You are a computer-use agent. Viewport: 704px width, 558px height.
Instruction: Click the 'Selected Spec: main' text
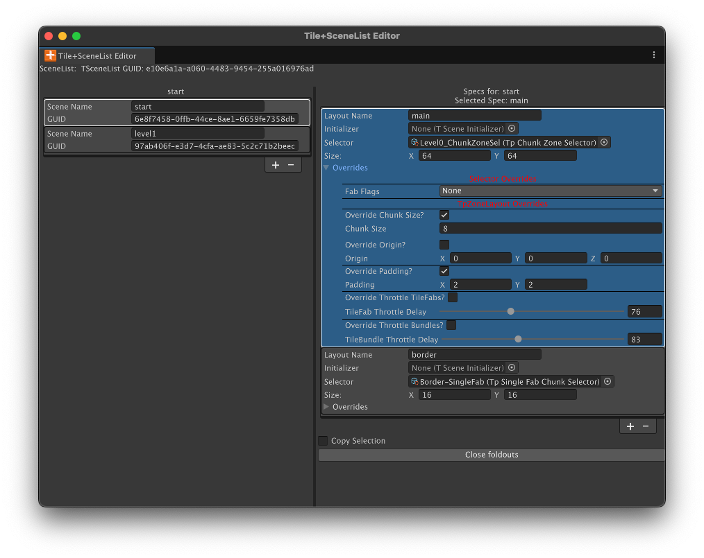pyautogui.click(x=491, y=101)
